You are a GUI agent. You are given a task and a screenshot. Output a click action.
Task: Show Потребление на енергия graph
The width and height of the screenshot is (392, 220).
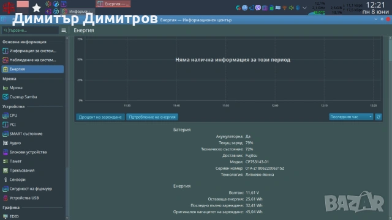152,117
